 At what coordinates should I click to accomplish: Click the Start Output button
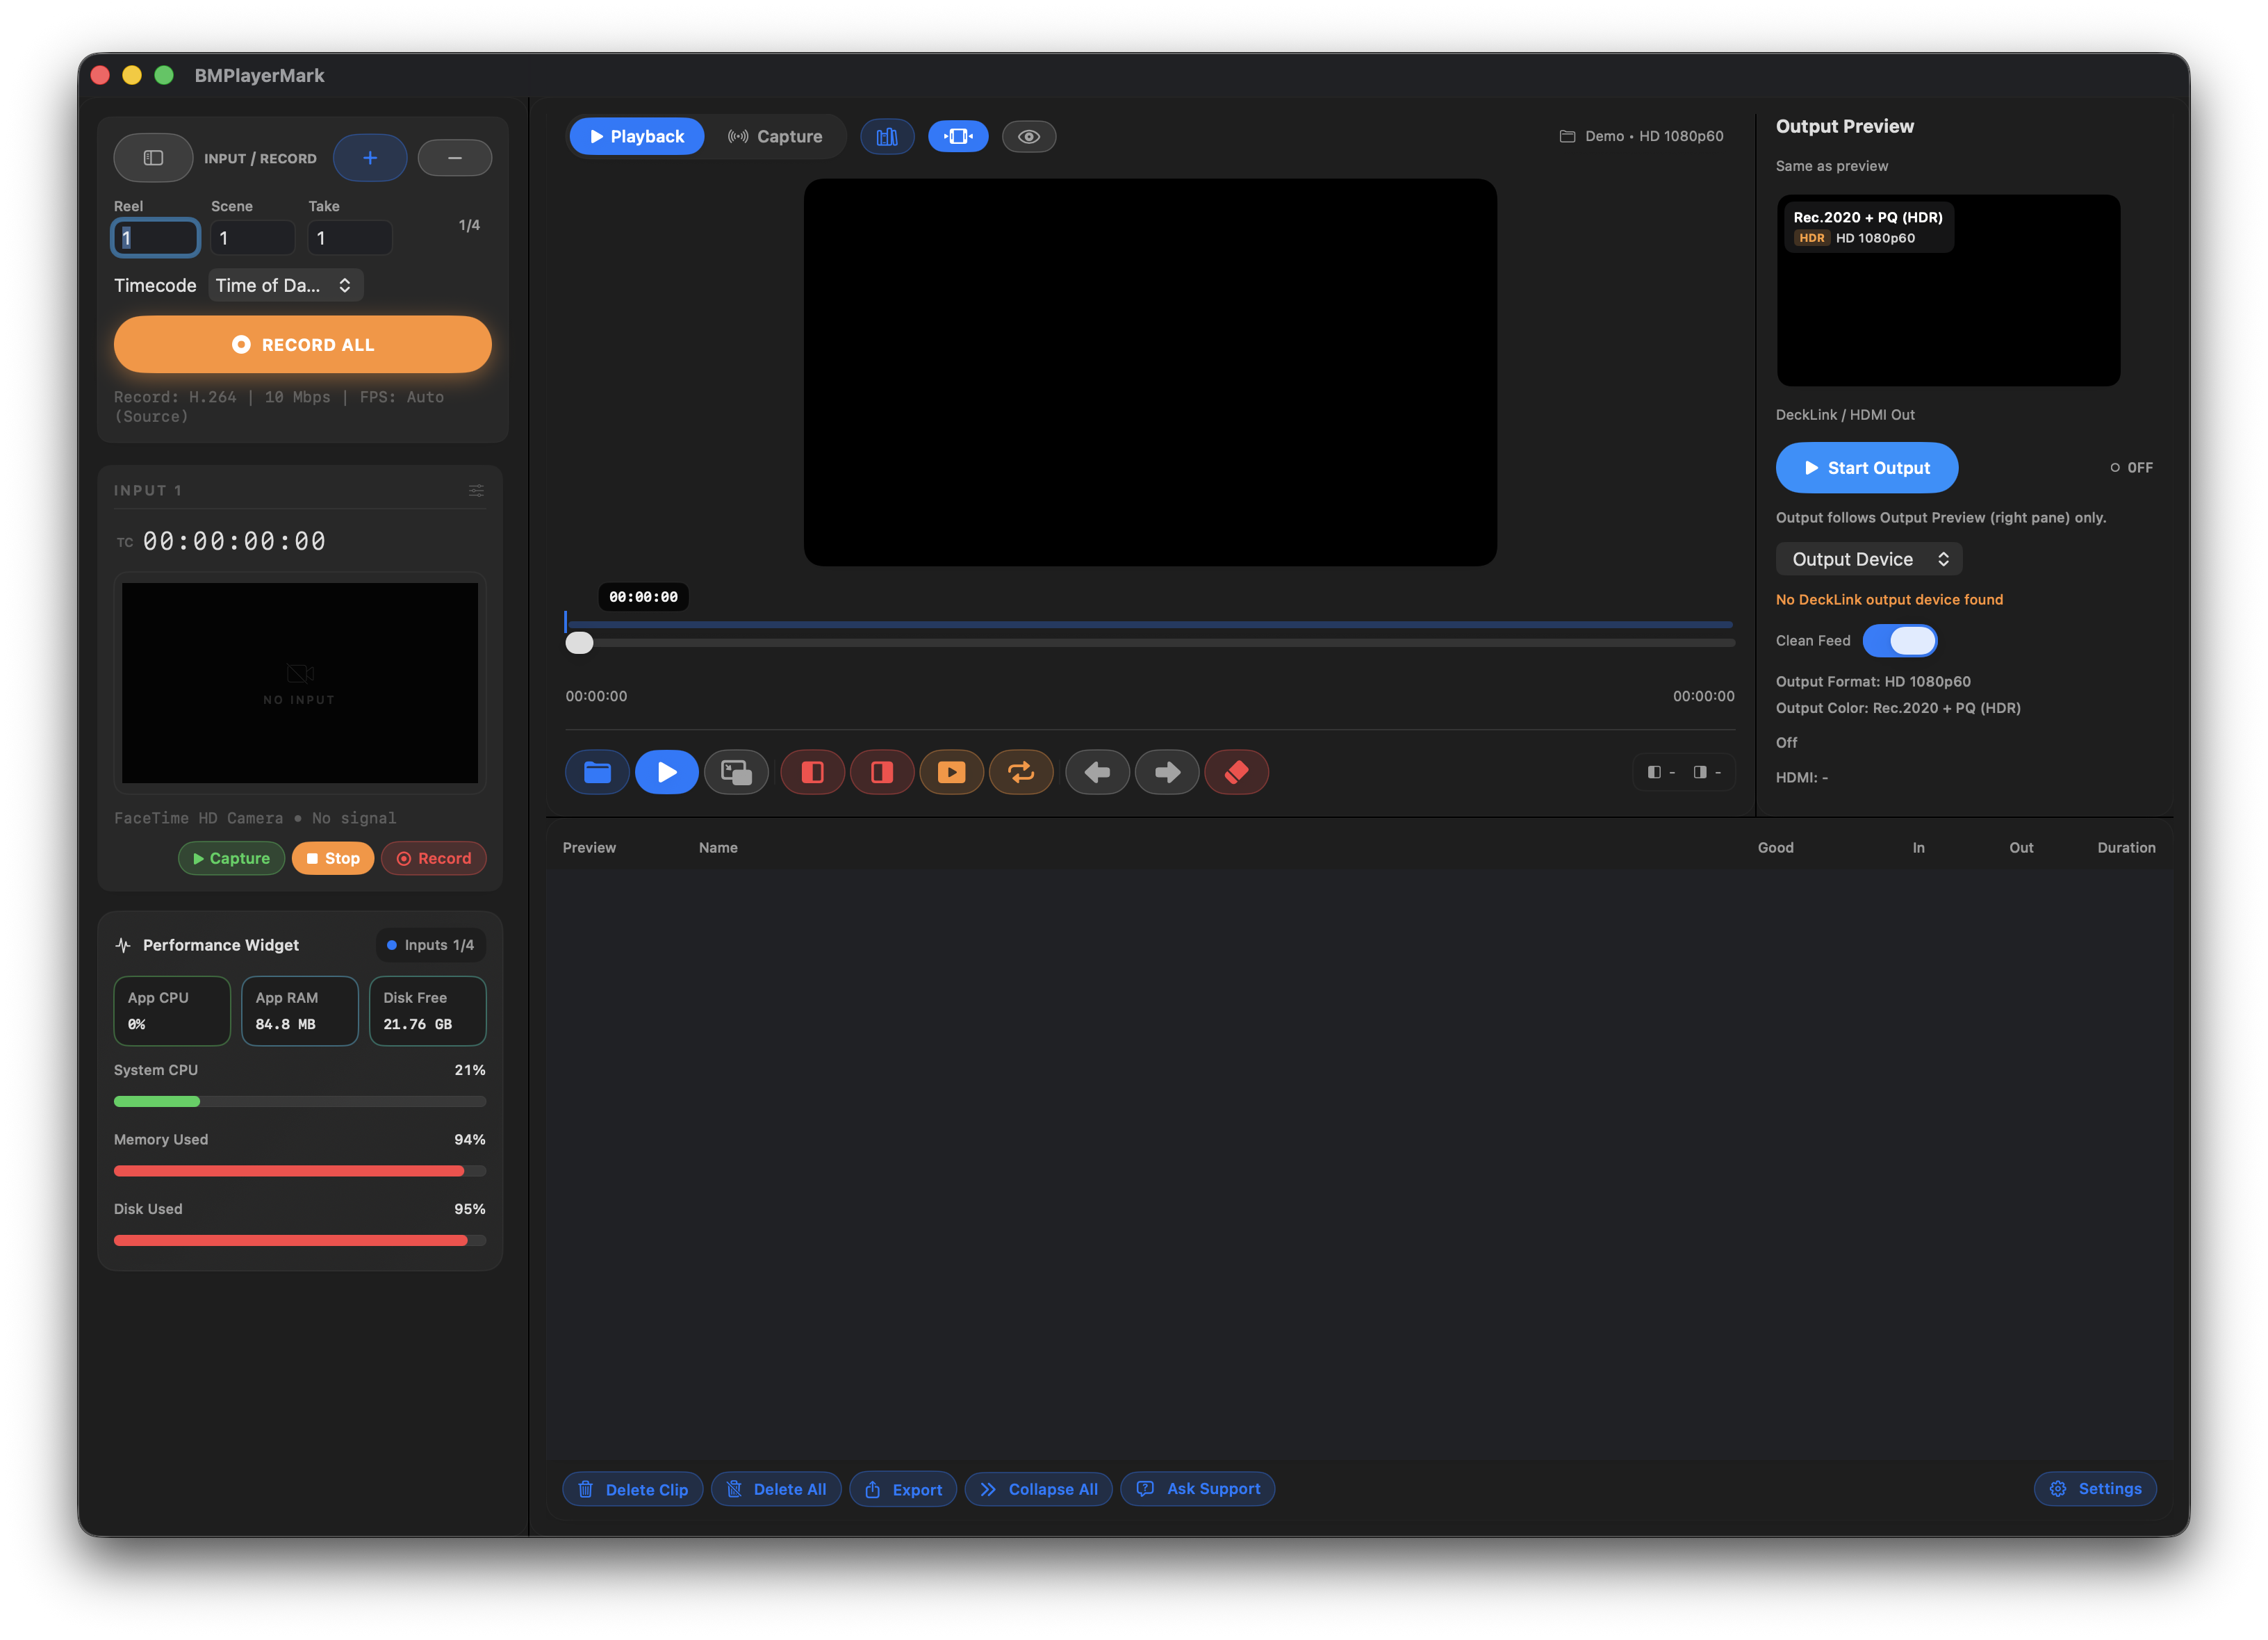[1866, 468]
